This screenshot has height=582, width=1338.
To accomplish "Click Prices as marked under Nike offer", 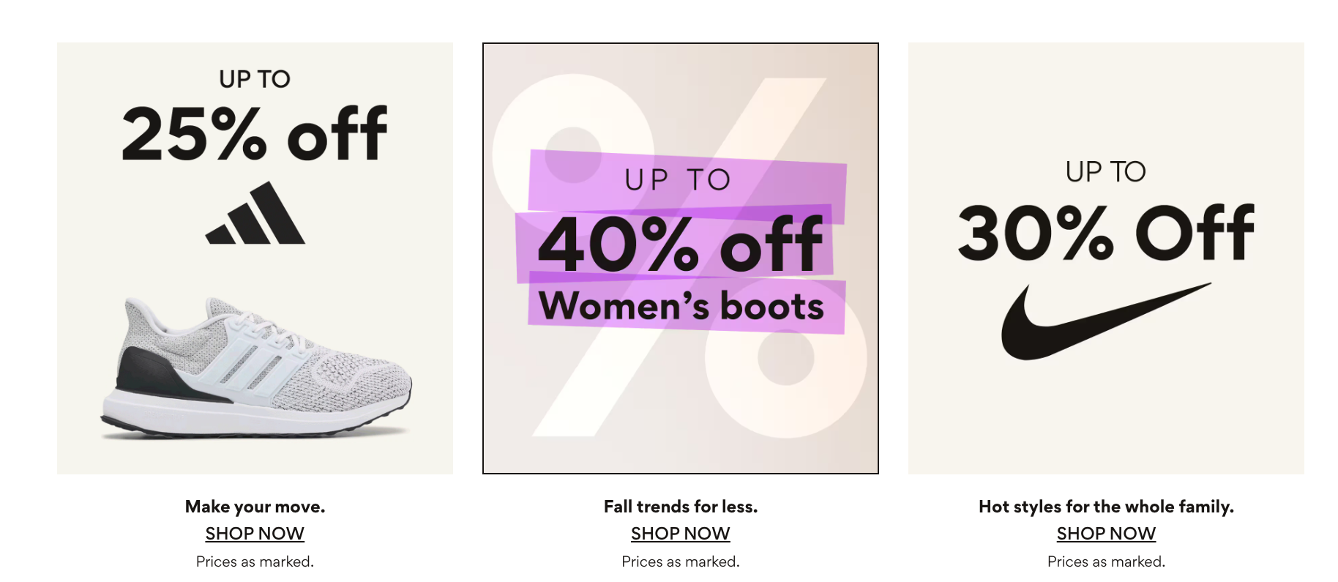I will [x=1106, y=562].
